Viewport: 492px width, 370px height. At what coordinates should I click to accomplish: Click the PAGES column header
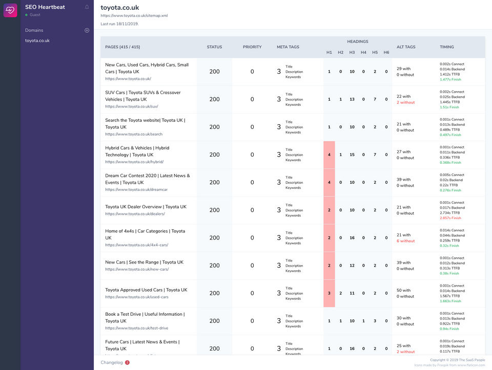point(122,47)
